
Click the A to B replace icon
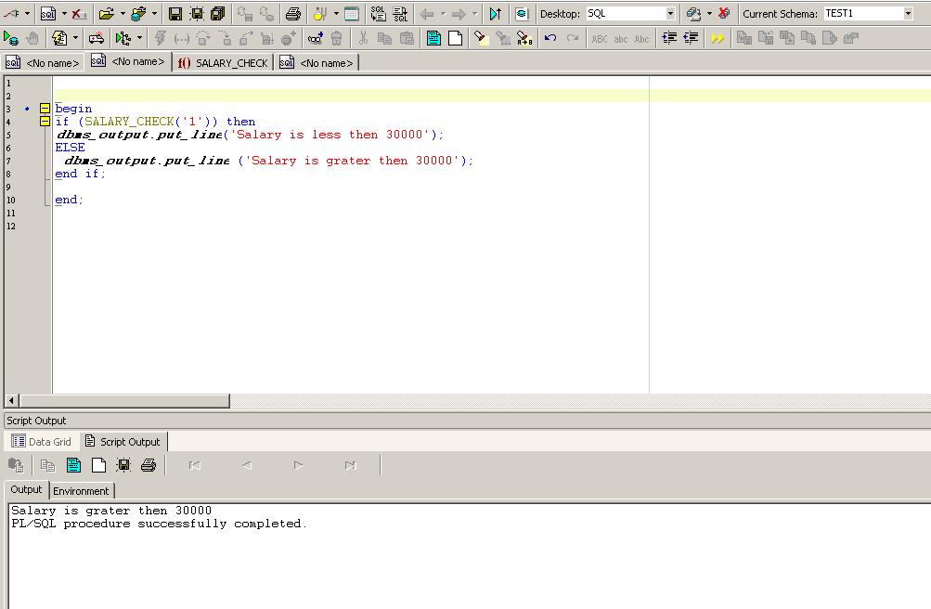point(524,39)
